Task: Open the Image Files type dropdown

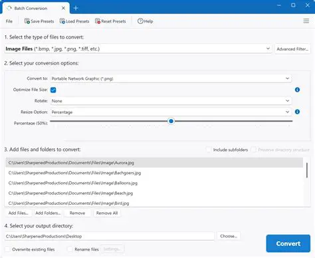Action: click(x=138, y=49)
